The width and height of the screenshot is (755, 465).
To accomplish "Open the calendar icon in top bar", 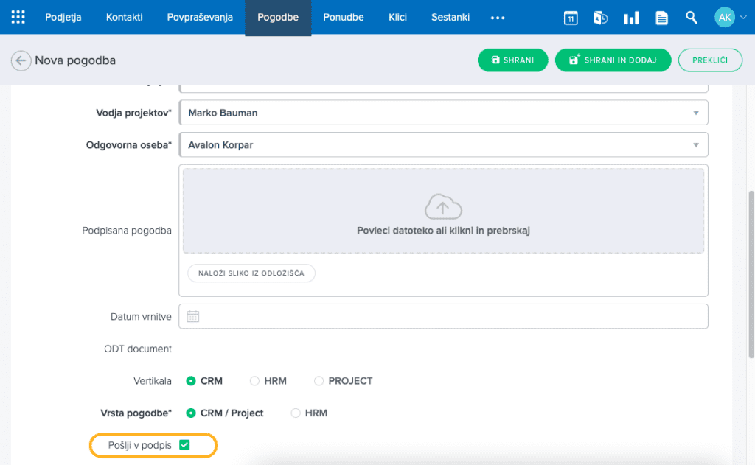I will 571,18.
